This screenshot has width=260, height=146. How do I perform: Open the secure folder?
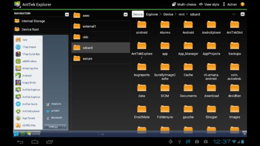tap(101, 59)
